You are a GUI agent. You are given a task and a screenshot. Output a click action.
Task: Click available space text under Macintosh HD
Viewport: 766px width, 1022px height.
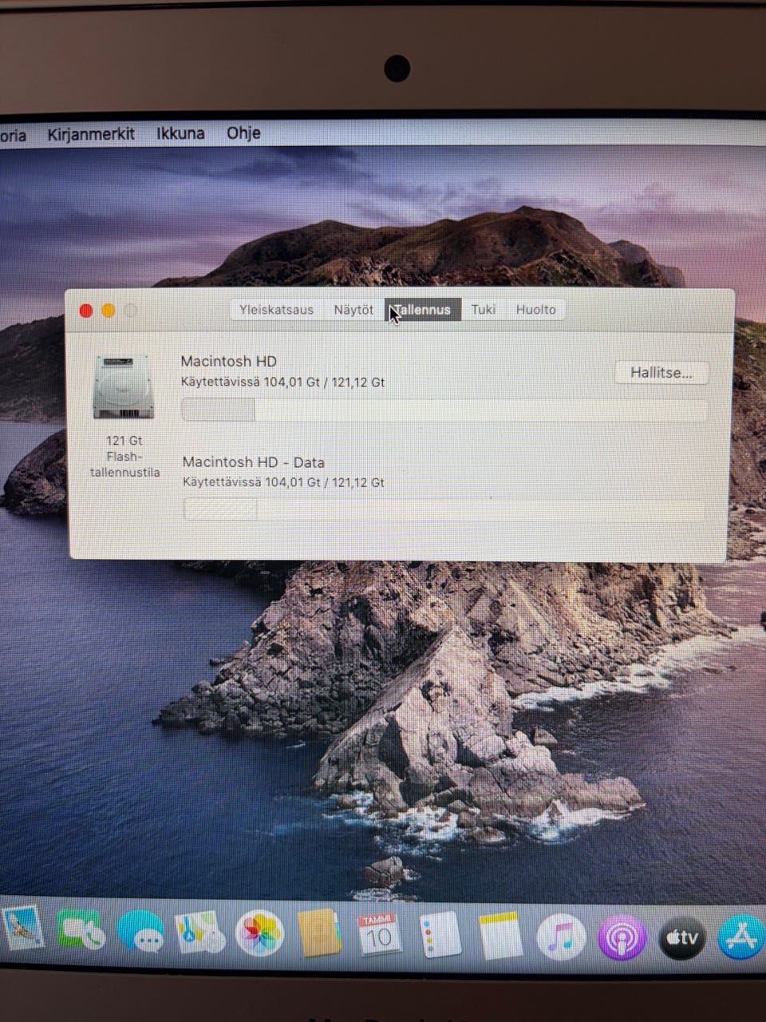pos(283,382)
